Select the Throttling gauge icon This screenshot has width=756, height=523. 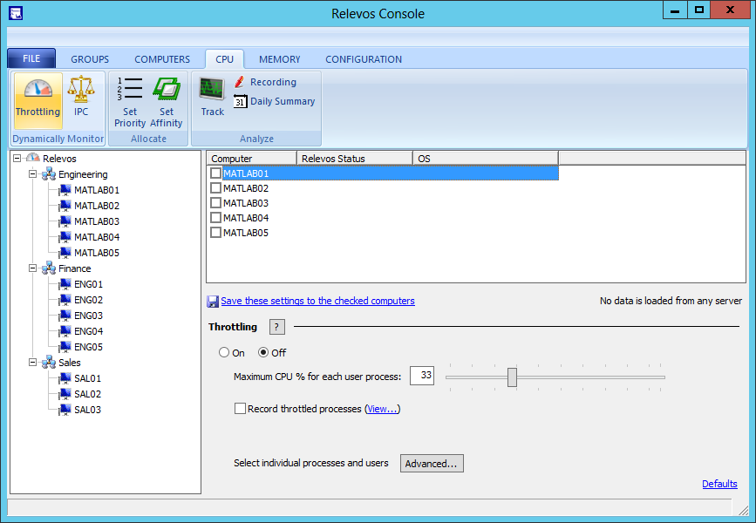pos(38,89)
